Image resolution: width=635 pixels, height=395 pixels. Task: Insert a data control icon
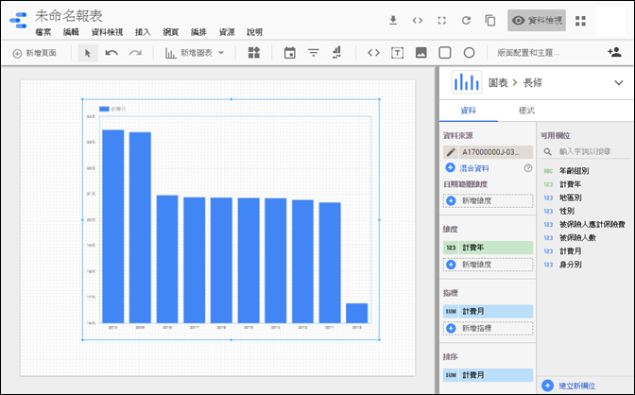(337, 53)
